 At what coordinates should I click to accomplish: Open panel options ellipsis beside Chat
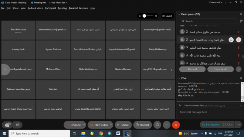238,124
